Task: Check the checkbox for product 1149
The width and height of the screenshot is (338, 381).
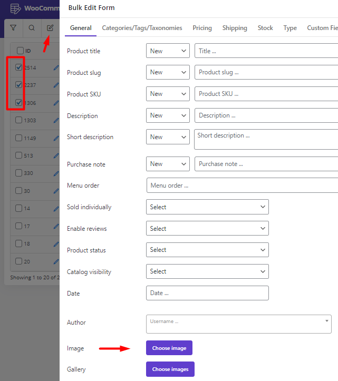Action: 19,138
